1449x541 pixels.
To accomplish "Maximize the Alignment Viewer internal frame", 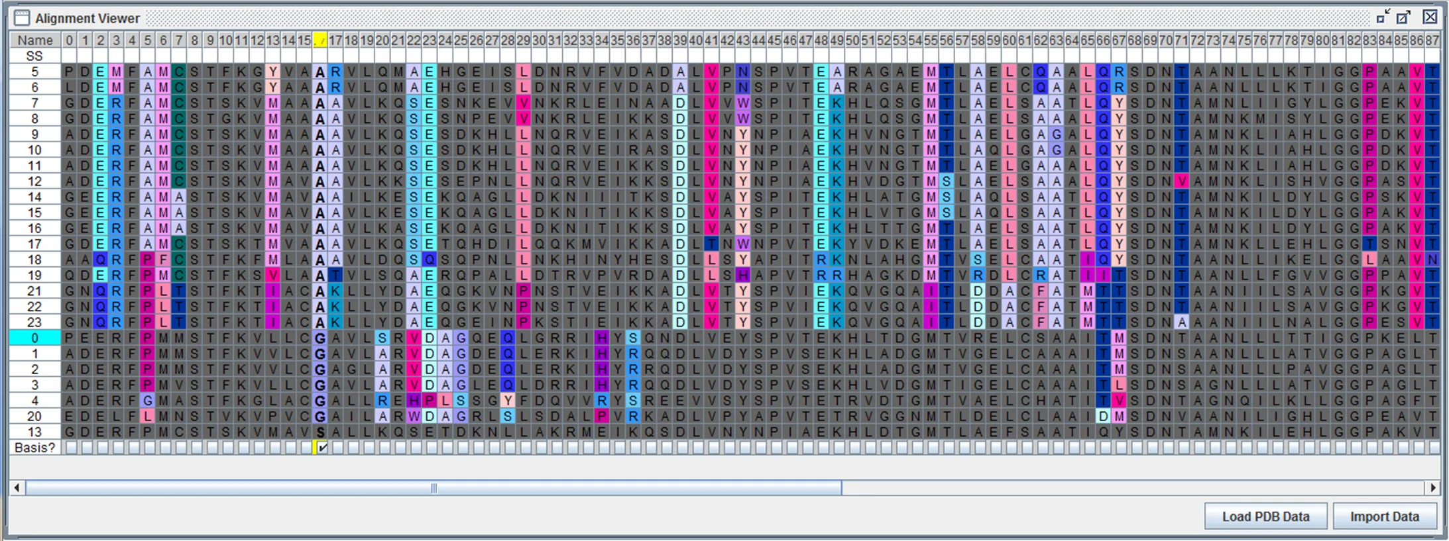I will coord(1403,17).
